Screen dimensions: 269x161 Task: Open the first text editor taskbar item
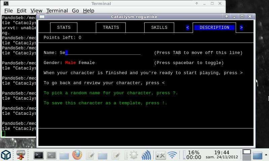90,155
